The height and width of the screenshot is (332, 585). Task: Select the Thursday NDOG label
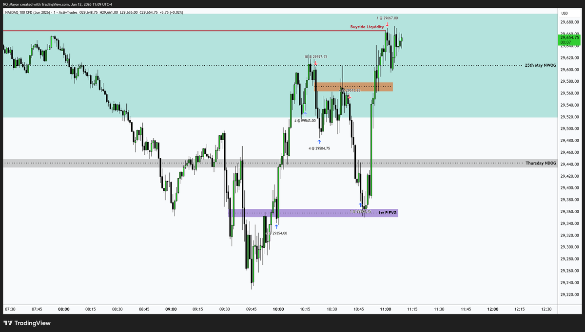[541, 163]
